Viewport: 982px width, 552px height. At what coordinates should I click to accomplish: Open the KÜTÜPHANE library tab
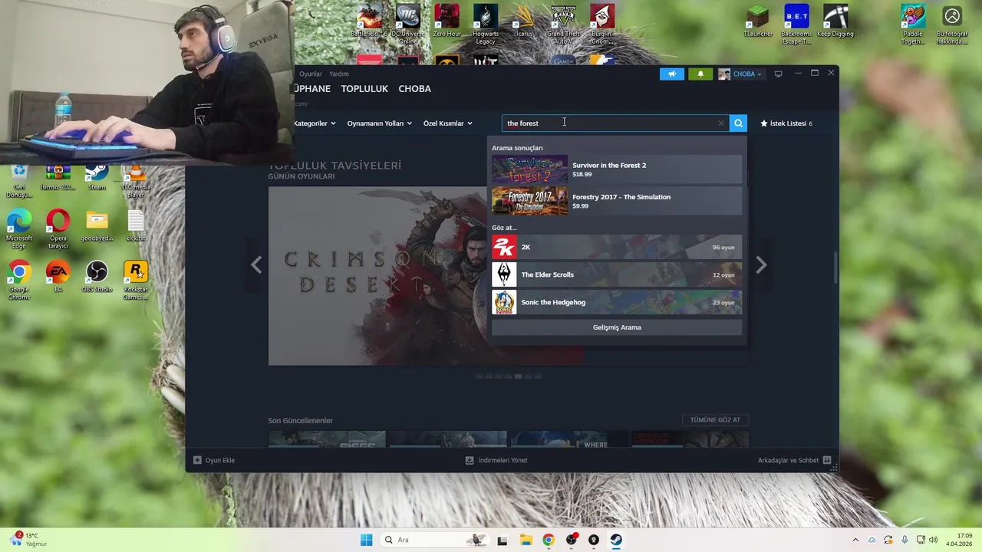click(312, 89)
